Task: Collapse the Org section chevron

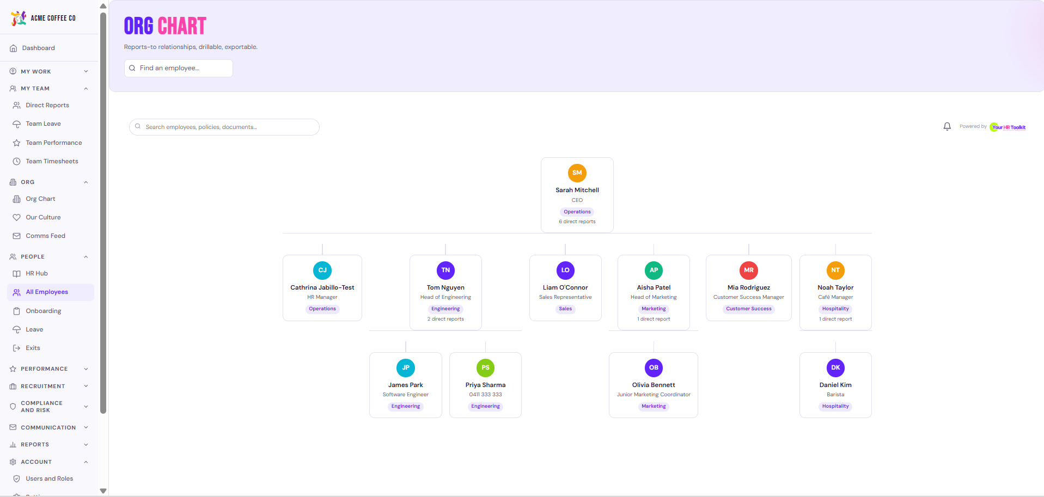Action: (86, 182)
